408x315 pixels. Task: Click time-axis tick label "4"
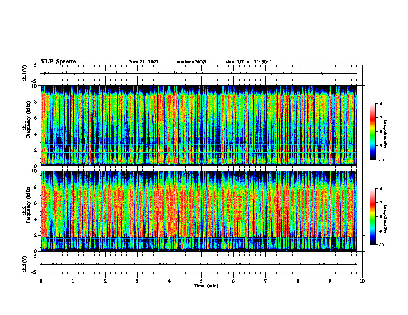pos(169,281)
